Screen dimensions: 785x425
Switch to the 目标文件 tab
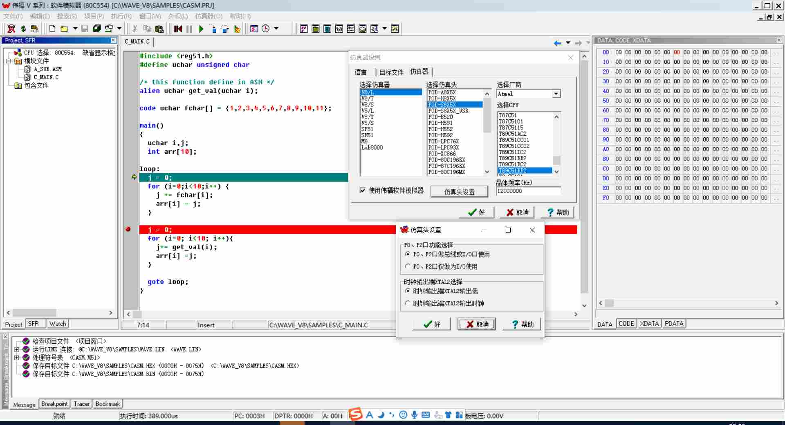(391, 72)
